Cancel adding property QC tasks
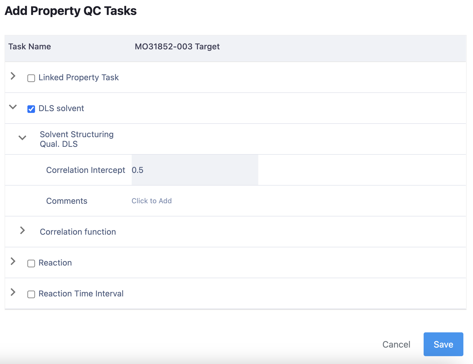Image resolution: width=473 pixels, height=364 pixels. 396,344
